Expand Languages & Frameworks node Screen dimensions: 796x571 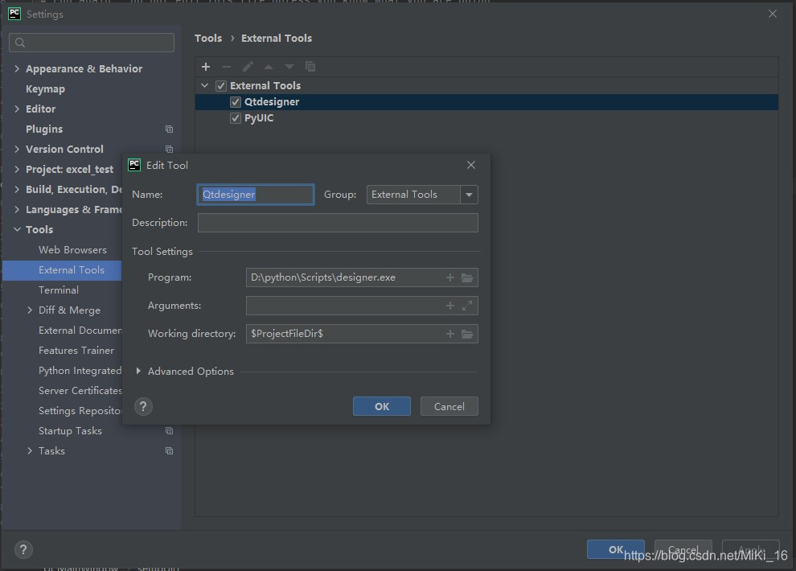(x=17, y=210)
